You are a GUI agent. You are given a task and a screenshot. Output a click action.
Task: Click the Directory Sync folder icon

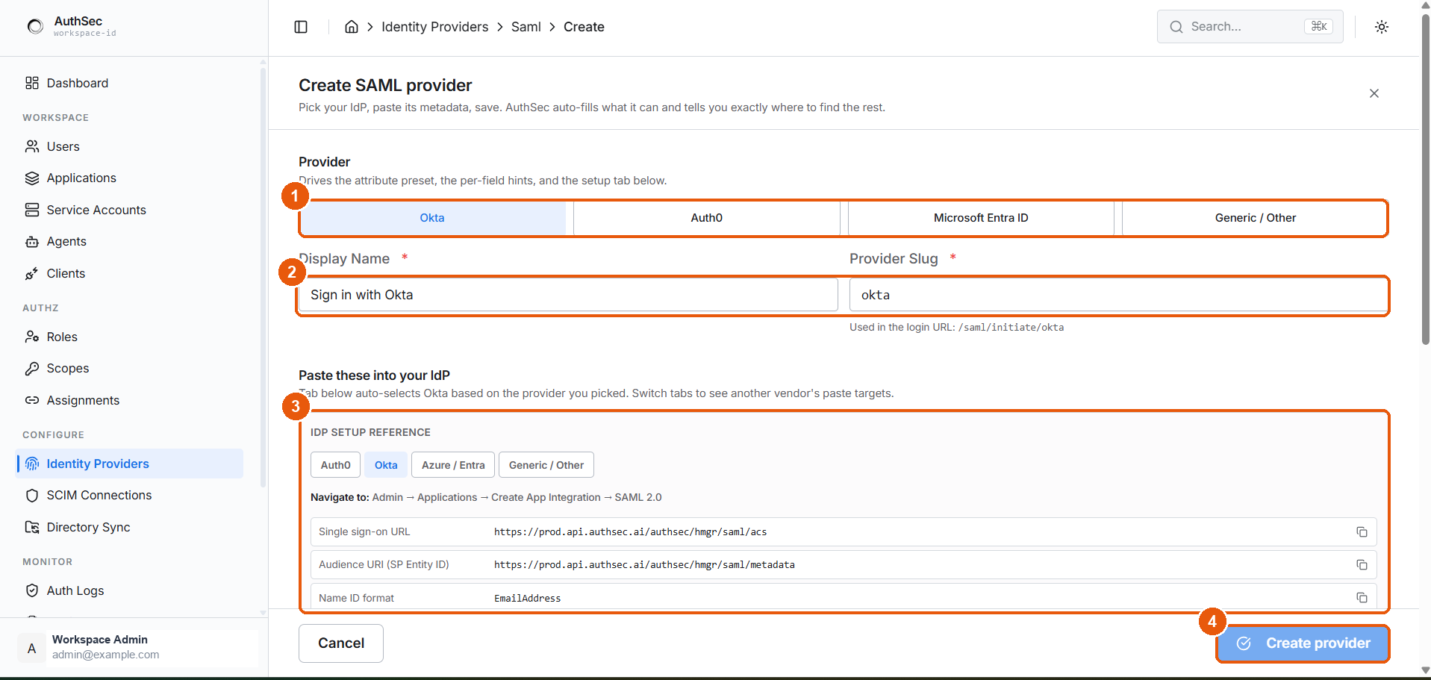click(32, 527)
